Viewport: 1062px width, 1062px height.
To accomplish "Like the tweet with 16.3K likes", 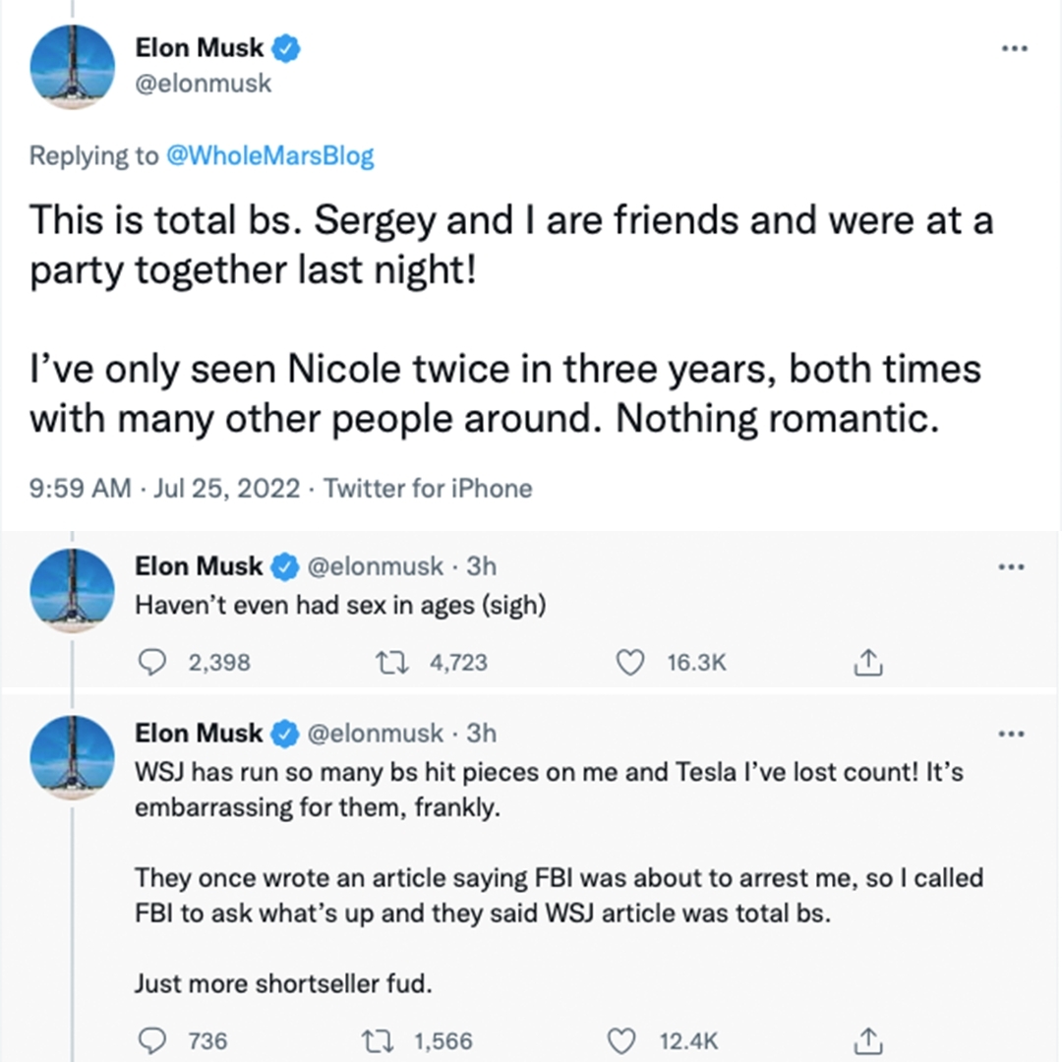I will (629, 664).
